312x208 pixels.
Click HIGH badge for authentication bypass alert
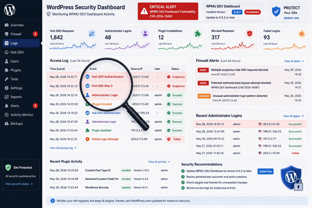point(203,83)
